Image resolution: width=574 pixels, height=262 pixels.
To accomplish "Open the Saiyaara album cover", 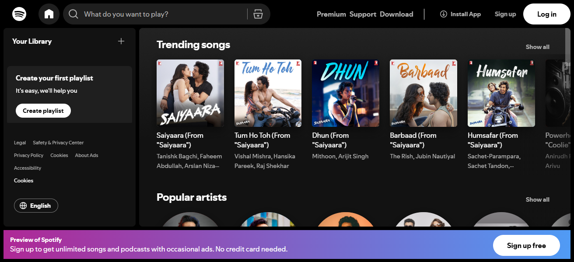I will [x=190, y=93].
